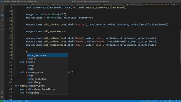
Task: Select memoryview autocomplete suggestion
Action: (48, 72)
